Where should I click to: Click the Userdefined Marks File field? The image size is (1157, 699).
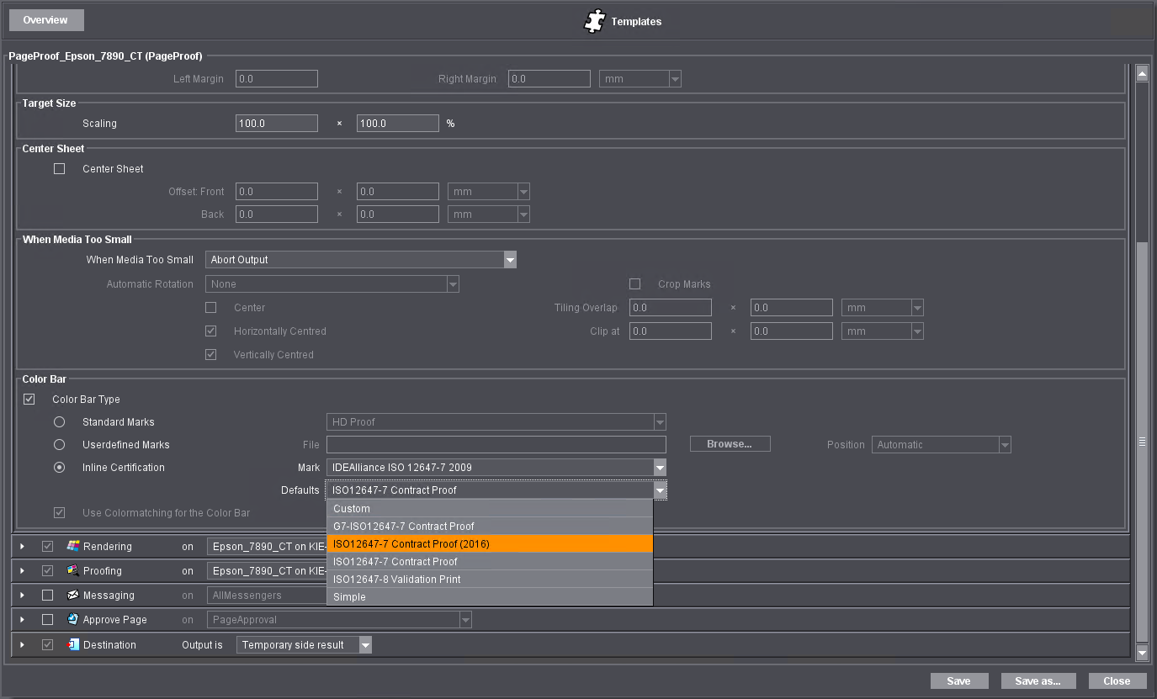[496, 444]
